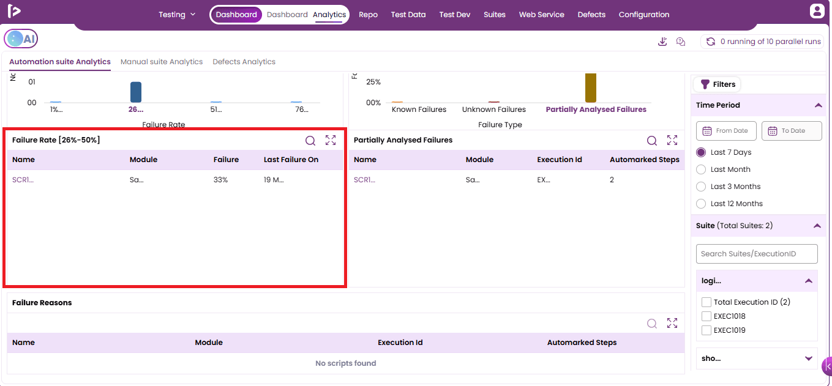
Task: Click the parallel runs refresh icon
Action: (711, 42)
